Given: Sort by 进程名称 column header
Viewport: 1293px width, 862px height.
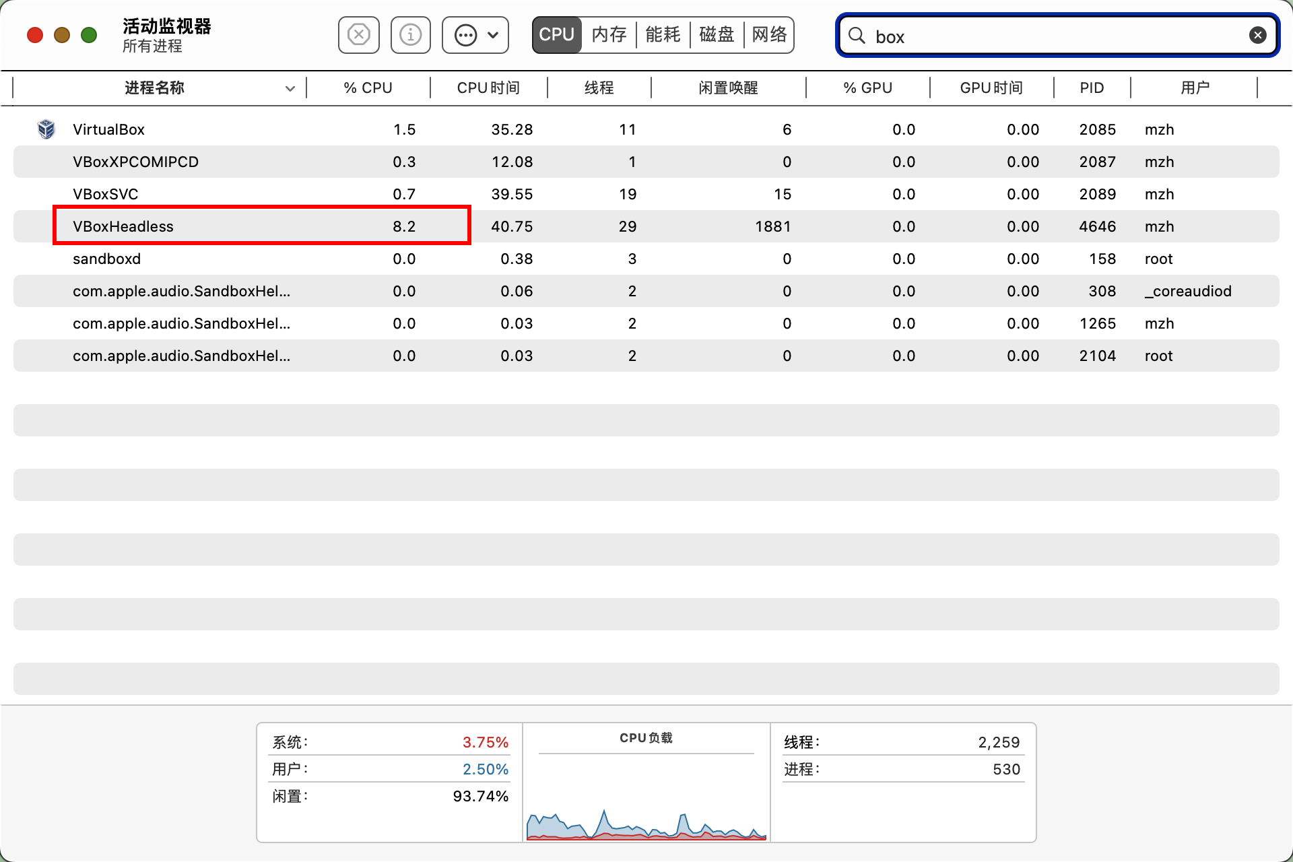Looking at the screenshot, I should coord(154,88).
